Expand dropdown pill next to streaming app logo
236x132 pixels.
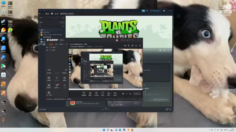tap(62, 40)
